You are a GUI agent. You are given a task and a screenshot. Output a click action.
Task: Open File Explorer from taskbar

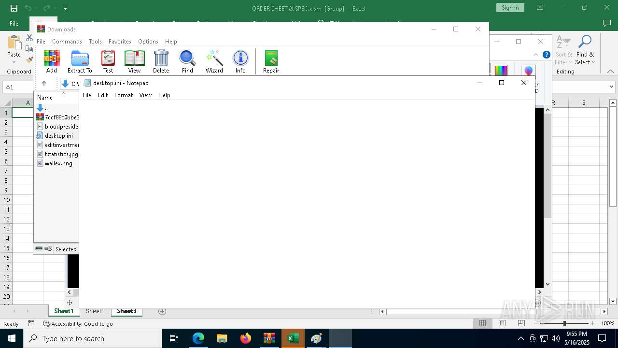tap(222, 338)
